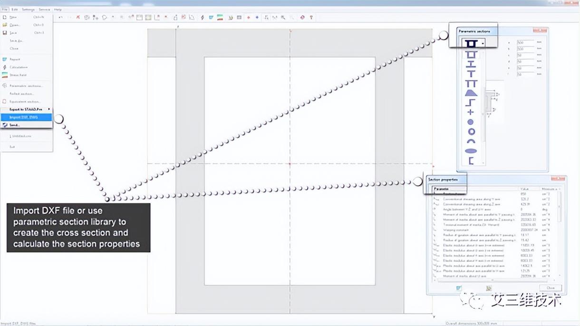Expand the Export to STAAD.Pro submenu
580x326 pixels.
26,109
